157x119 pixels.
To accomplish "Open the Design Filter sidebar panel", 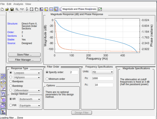I will pos(3,112).
